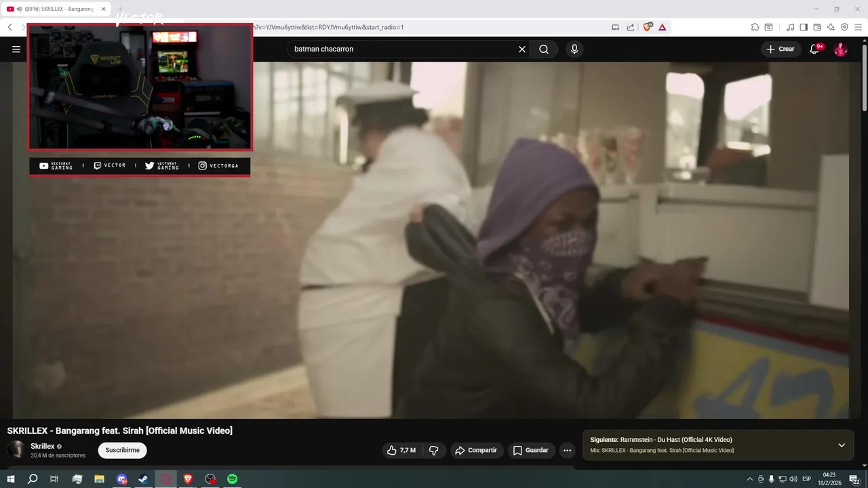Click the share page icon in address bar
The height and width of the screenshot is (488, 868).
point(631,27)
